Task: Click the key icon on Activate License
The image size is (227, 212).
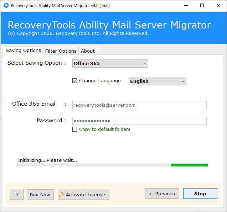Action: [62, 195]
